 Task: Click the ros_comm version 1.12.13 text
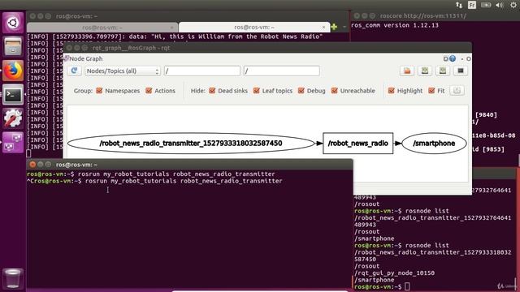point(395,25)
